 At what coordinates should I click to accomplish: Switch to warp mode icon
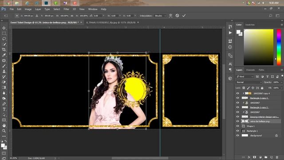(170, 16)
